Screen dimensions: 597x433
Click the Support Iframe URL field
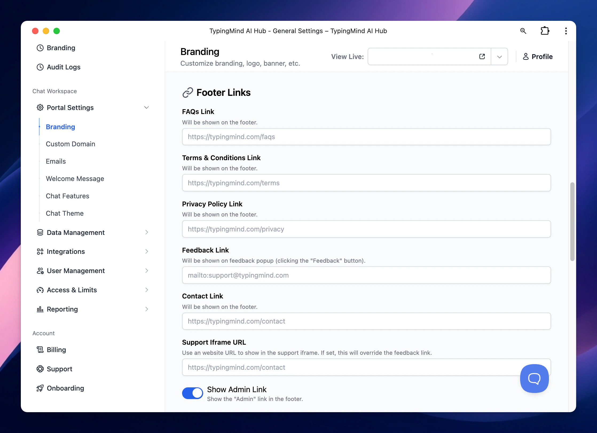(x=366, y=367)
